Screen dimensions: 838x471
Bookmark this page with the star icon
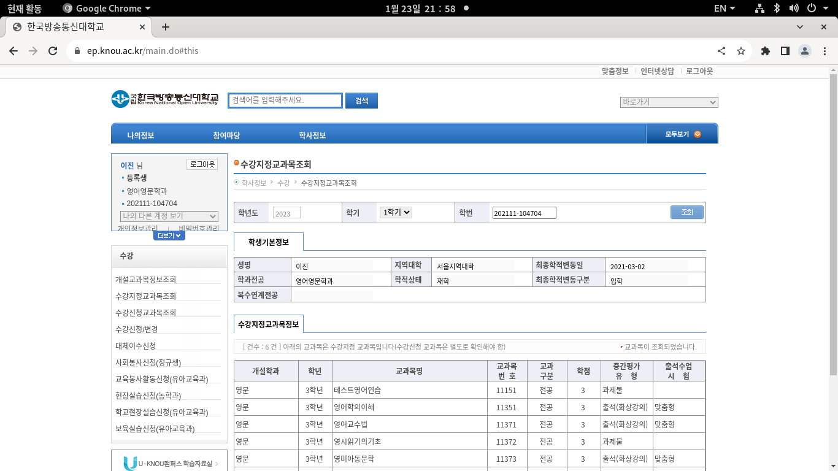(x=741, y=51)
